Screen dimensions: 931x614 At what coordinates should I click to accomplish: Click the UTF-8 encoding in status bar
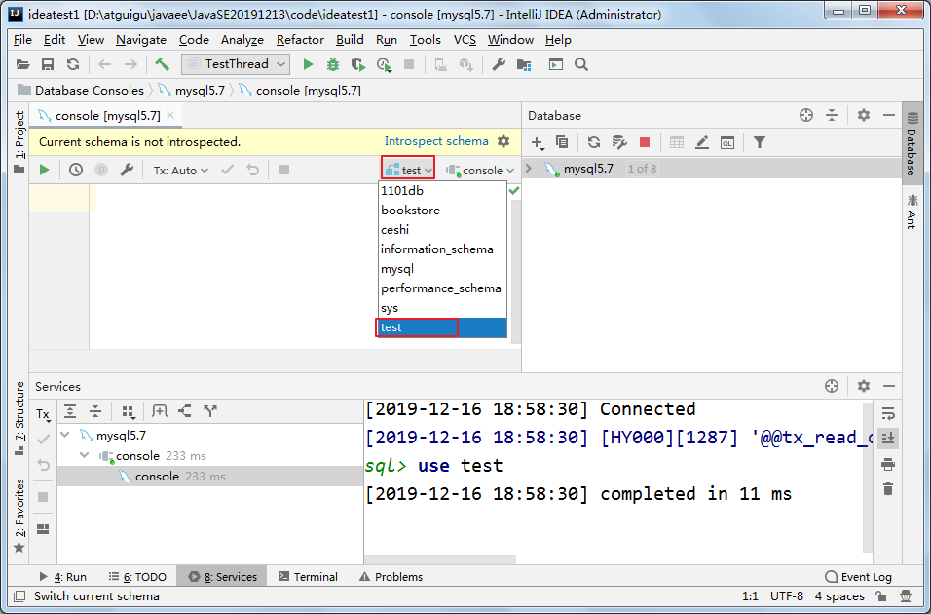(787, 596)
